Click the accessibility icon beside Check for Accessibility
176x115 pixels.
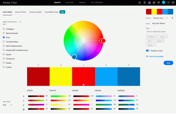147,56
